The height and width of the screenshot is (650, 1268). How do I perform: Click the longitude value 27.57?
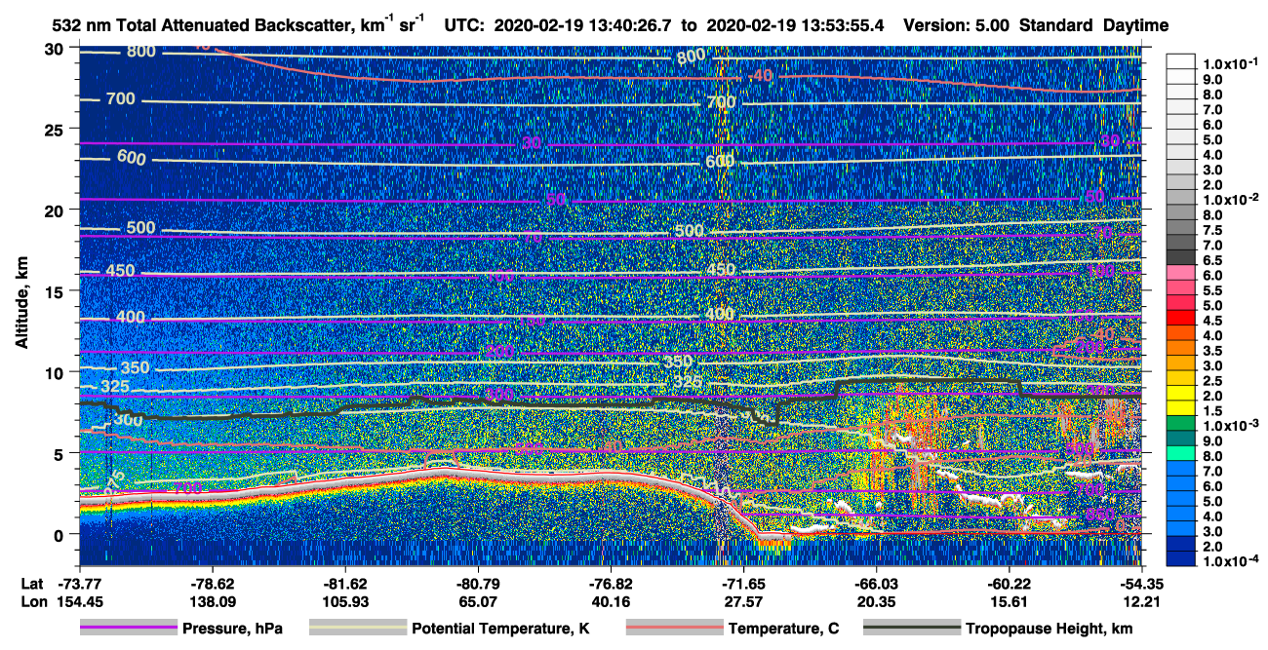coord(743,602)
